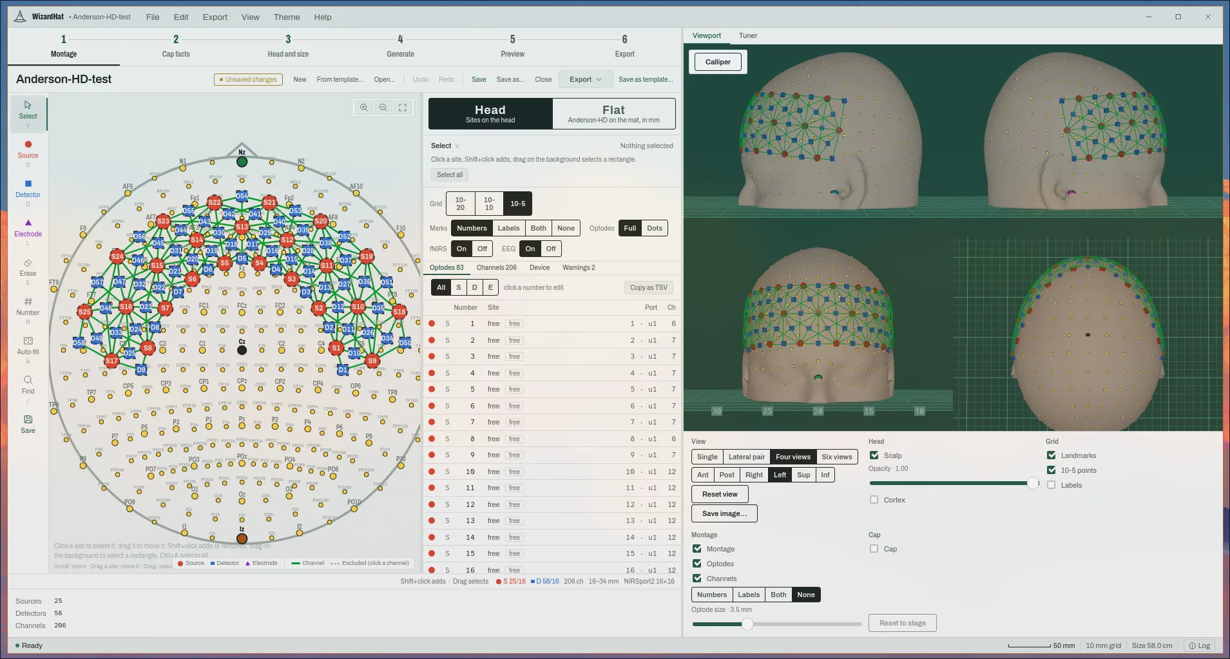Zoom in on the montage map

(x=364, y=108)
